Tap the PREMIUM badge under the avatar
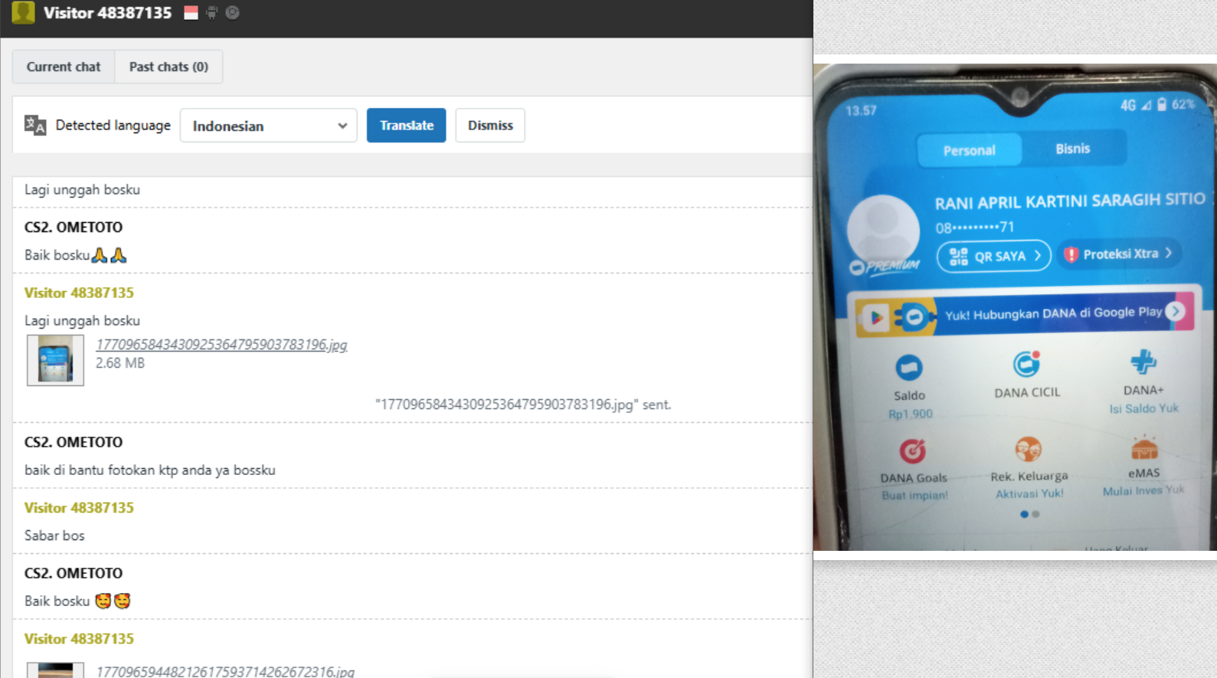1217x678 pixels. pyautogui.click(x=885, y=267)
